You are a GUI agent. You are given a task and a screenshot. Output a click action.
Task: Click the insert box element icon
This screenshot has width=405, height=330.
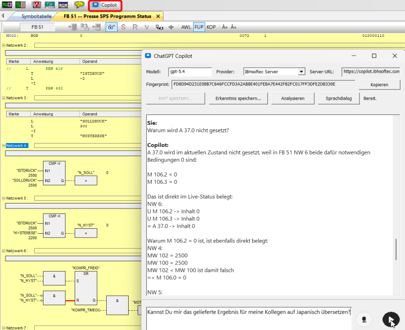click(159, 27)
